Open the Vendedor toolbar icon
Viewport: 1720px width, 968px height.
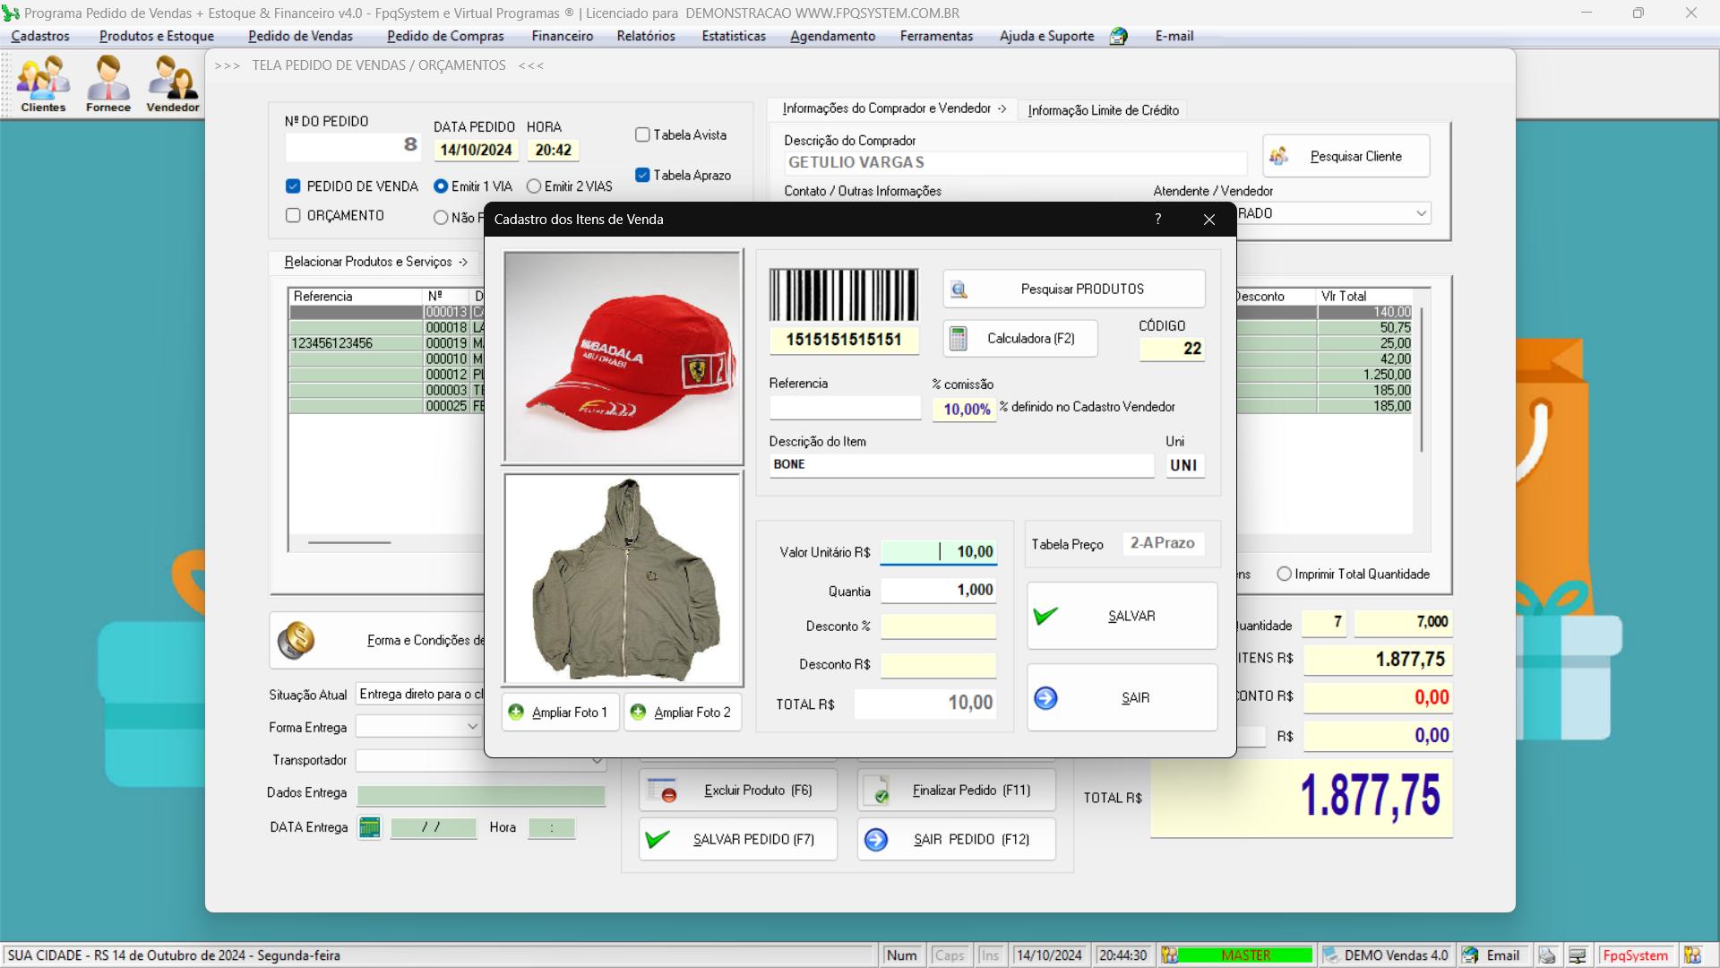[x=173, y=83]
